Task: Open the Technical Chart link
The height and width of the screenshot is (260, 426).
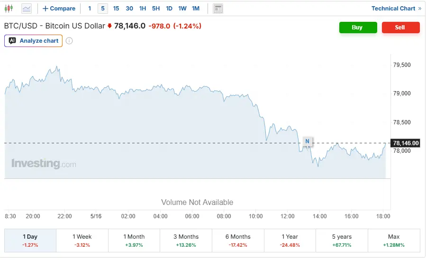Action: pyautogui.click(x=396, y=9)
